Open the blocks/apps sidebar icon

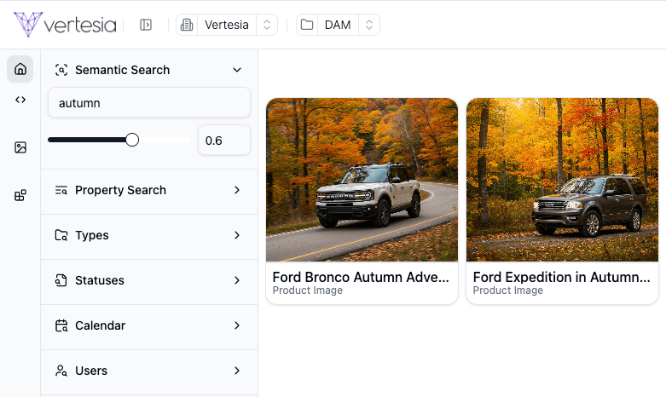[20, 196]
